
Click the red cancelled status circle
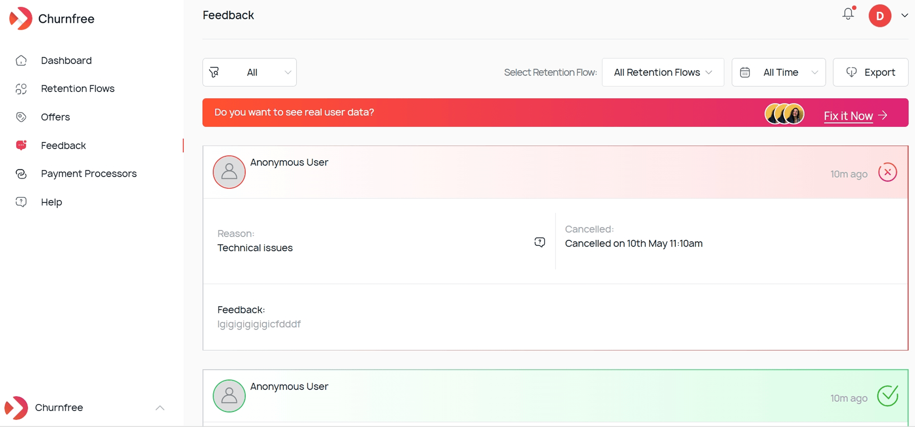888,172
